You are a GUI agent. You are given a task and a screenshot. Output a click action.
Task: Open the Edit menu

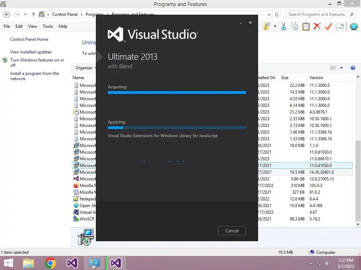[x=19, y=26]
